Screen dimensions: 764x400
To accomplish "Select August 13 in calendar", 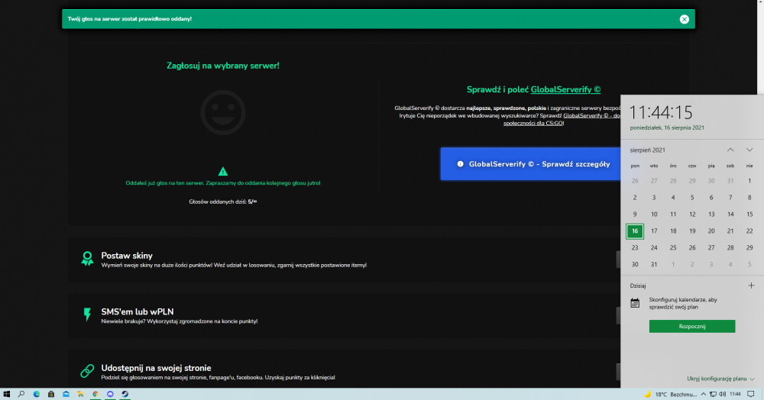I will [x=711, y=214].
